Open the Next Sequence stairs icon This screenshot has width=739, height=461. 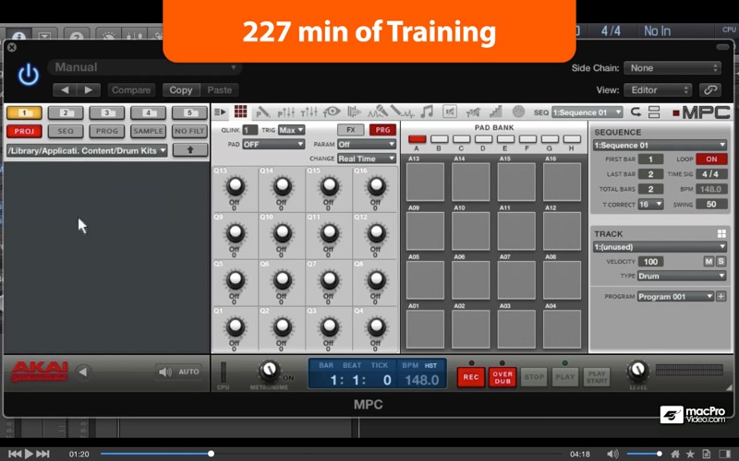(x=495, y=112)
